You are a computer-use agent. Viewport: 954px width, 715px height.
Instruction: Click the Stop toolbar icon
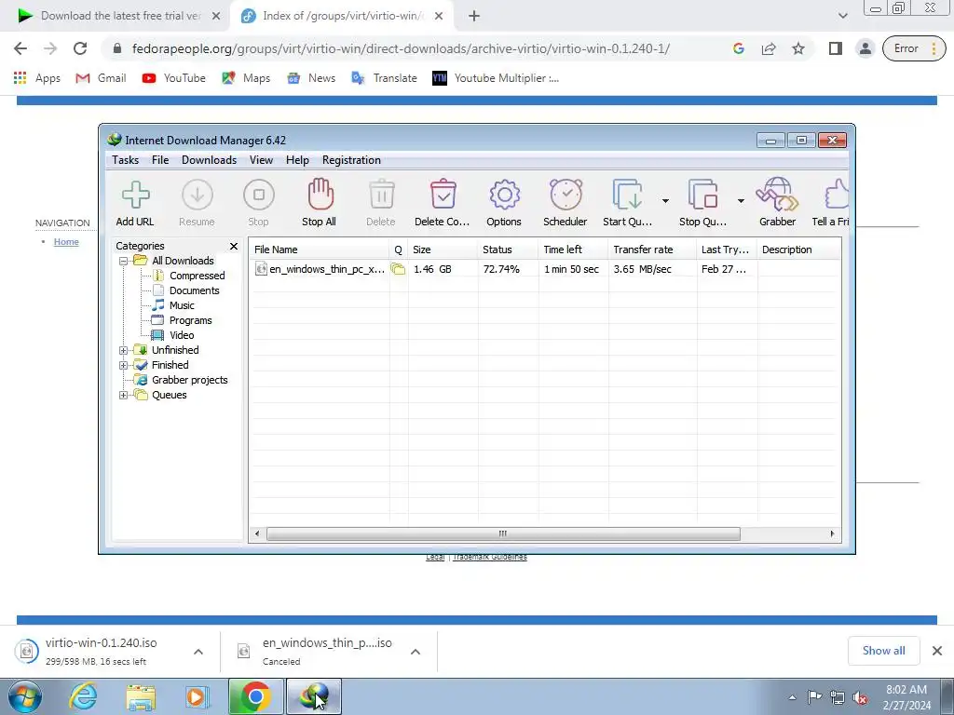259,196
